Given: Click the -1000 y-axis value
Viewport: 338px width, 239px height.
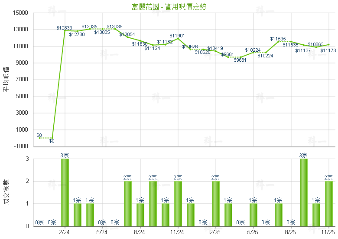Looking at the screenshot, I should tap(20, 146).
